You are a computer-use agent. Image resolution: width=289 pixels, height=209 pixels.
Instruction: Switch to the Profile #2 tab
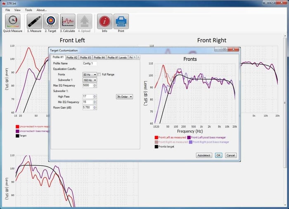72,58
